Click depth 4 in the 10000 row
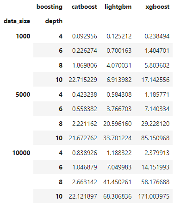This screenshot has width=174, height=206. coord(61,153)
